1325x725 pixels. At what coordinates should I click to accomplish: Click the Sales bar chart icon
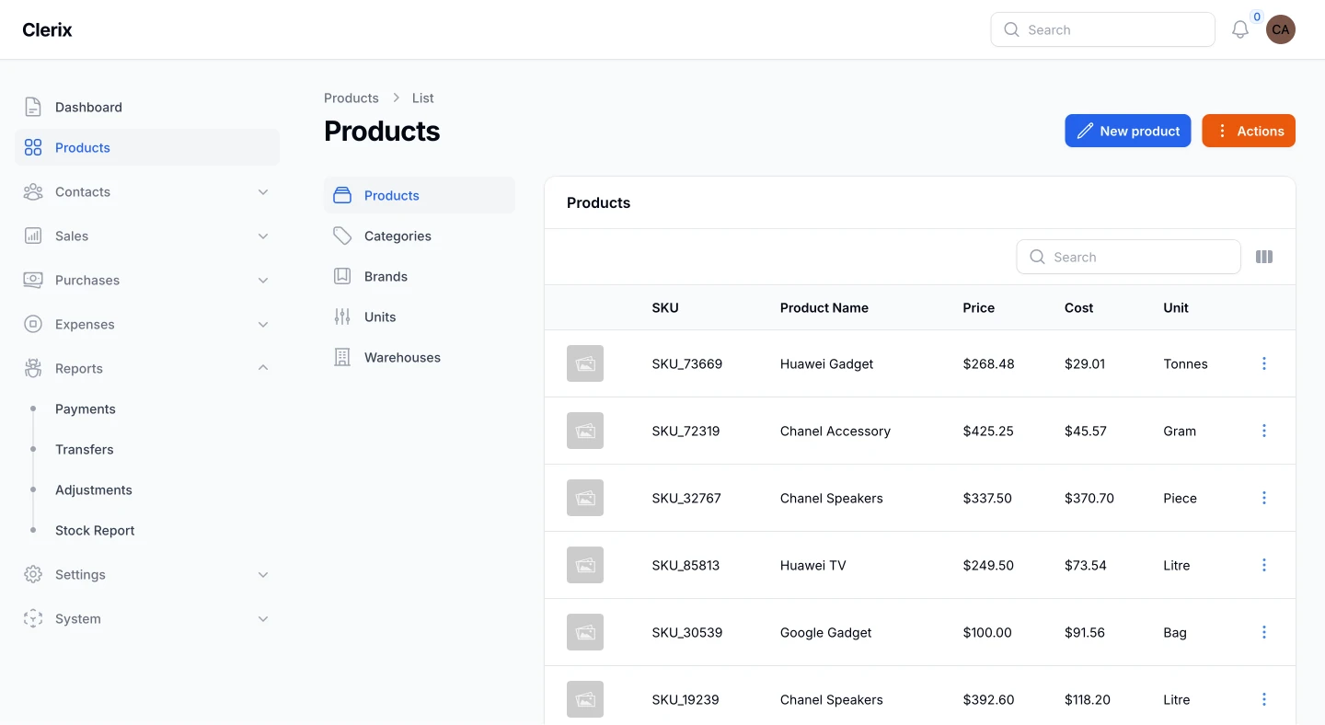click(33, 236)
